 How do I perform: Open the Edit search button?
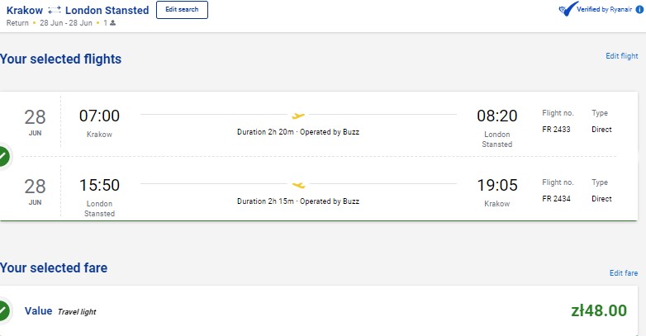[x=182, y=10]
